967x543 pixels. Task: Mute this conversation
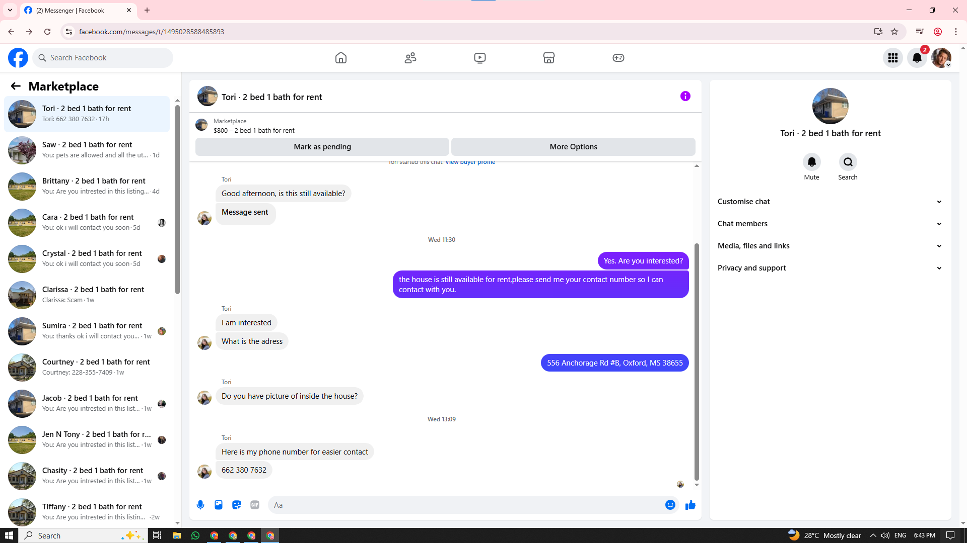click(811, 162)
